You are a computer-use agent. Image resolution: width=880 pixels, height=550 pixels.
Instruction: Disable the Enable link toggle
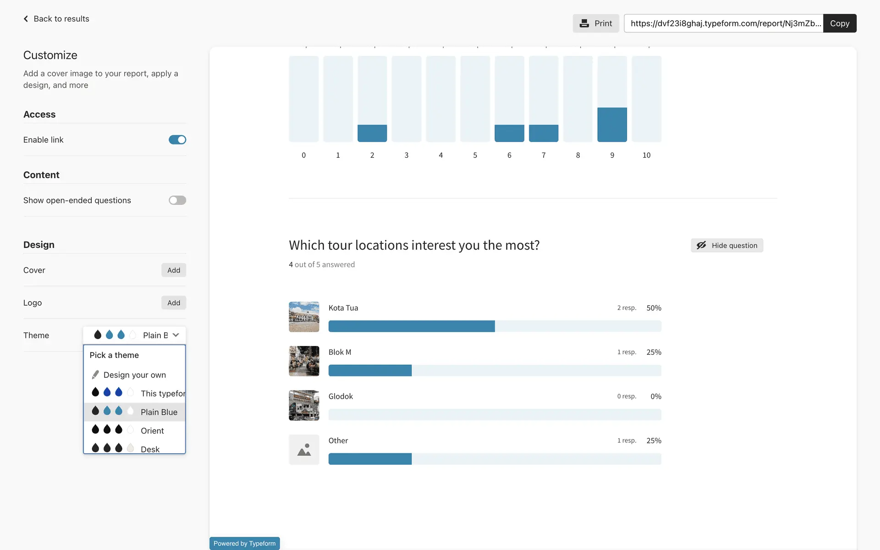point(177,140)
